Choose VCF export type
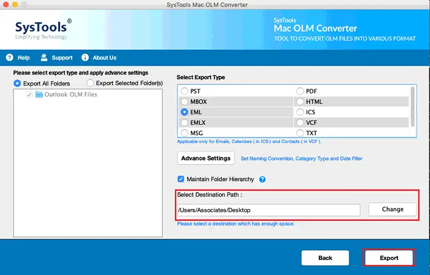Image resolution: width=430 pixels, height=275 pixels. (x=300, y=122)
